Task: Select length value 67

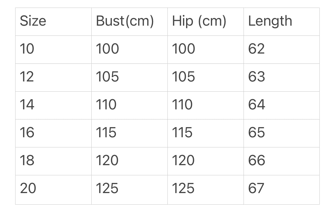Action: pos(282,190)
